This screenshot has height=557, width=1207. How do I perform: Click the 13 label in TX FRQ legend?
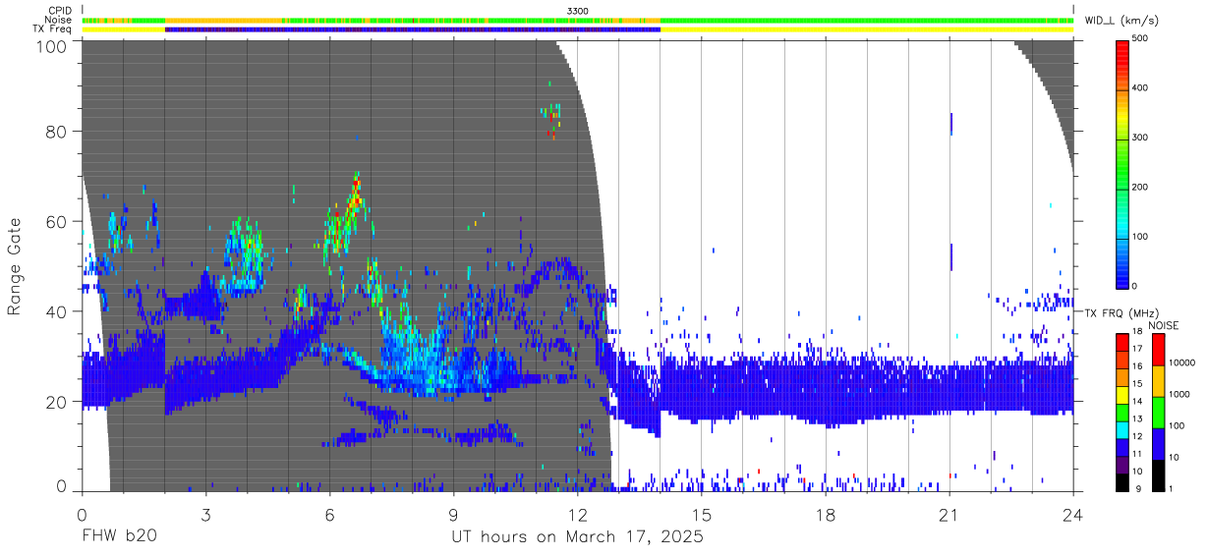(x=1137, y=418)
